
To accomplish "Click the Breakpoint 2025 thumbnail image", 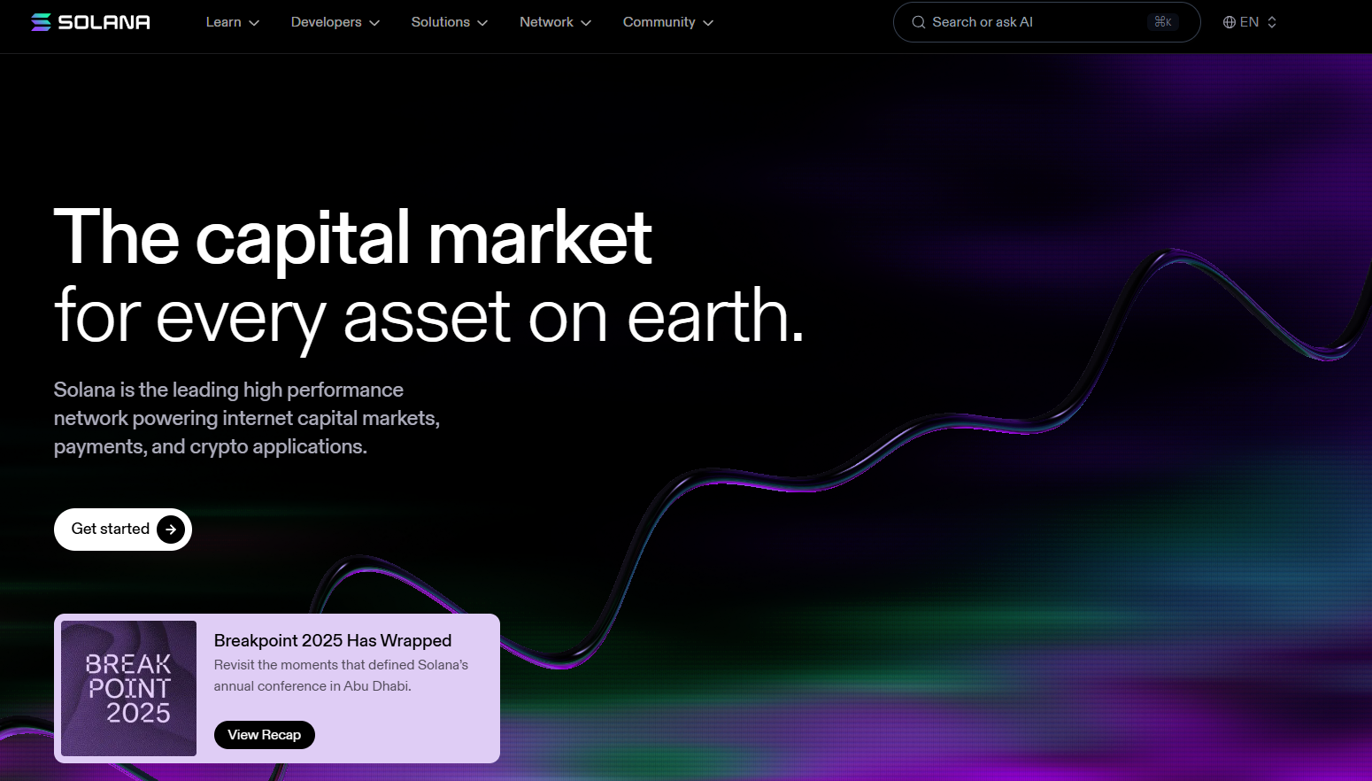I will point(128,688).
